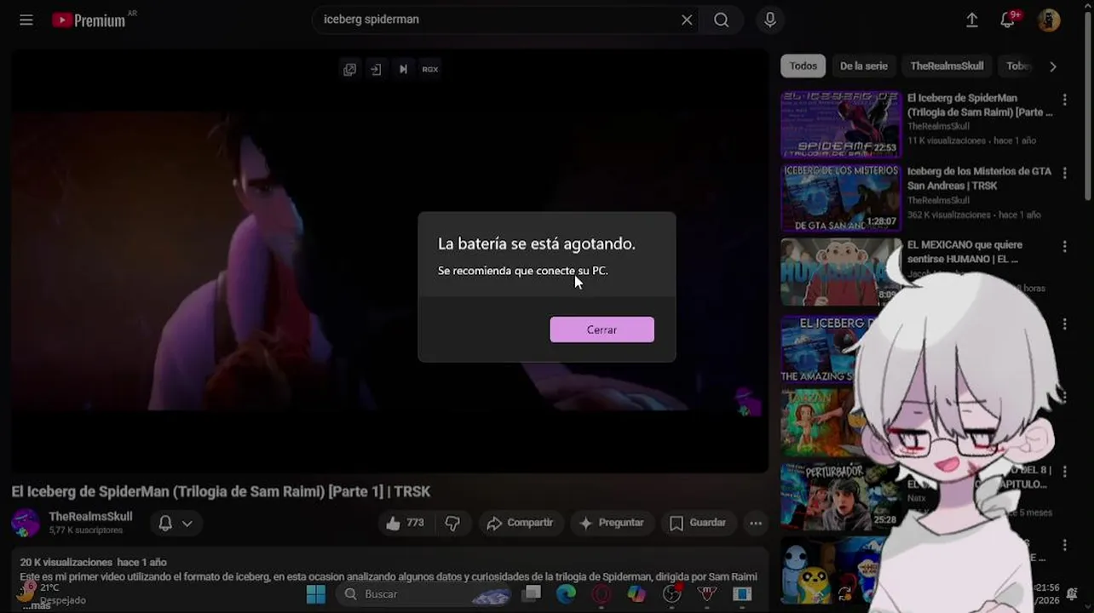Image resolution: width=1094 pixels, height=613 pixels.
Task: Like the video with 773 likes
Action: [405, 523]
